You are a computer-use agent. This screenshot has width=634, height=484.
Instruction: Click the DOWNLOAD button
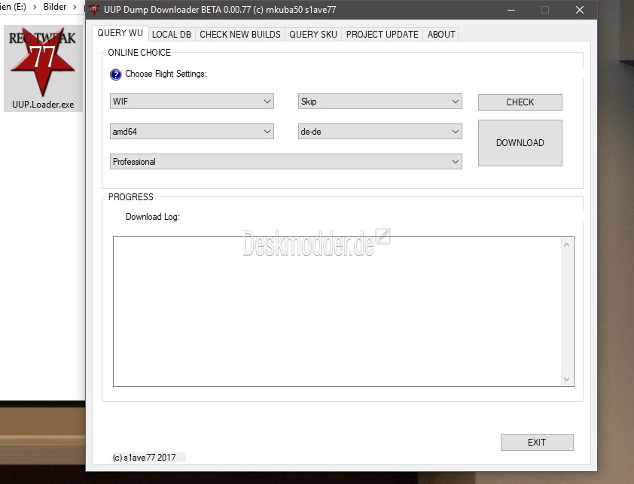[x=520, y=143]
